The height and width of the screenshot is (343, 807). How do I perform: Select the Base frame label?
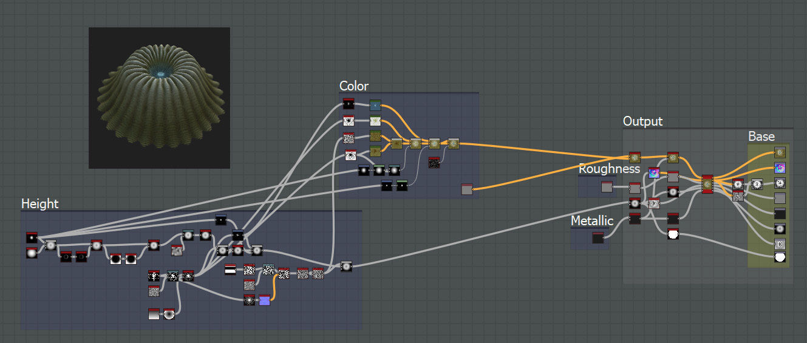[x=761, y=137]
